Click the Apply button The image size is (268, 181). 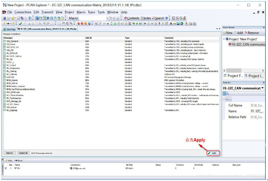(213, 153)
